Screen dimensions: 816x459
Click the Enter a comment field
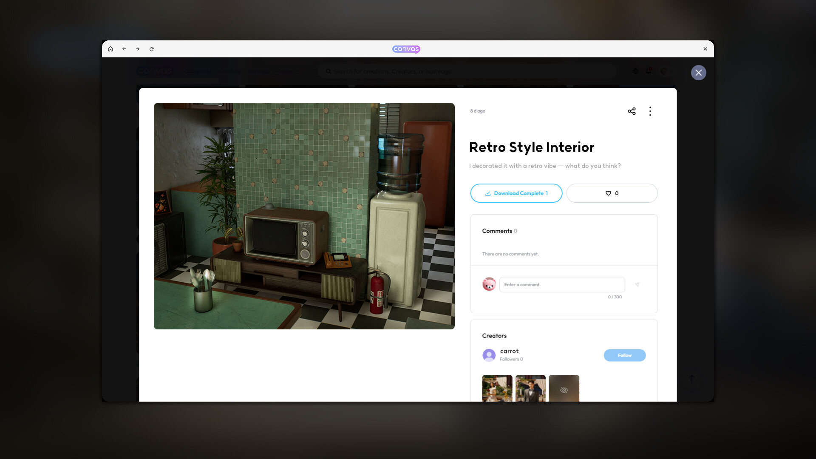[x=562, y=284]
